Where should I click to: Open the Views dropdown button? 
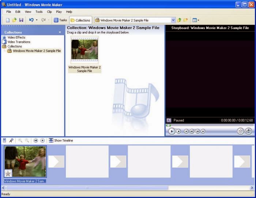pyautogui.click(x=196, y=20)
